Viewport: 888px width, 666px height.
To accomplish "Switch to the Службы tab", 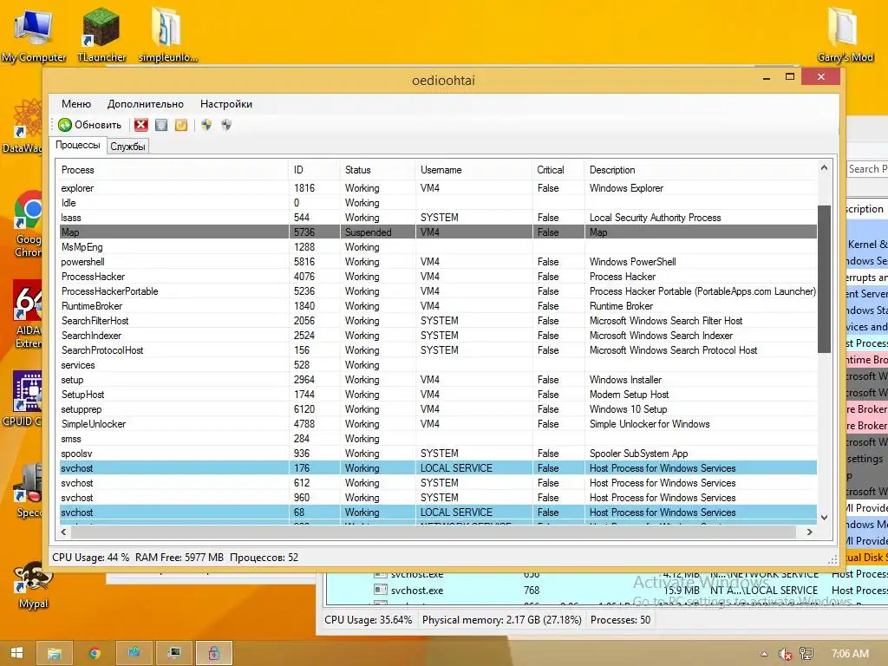I will [127, 146].
